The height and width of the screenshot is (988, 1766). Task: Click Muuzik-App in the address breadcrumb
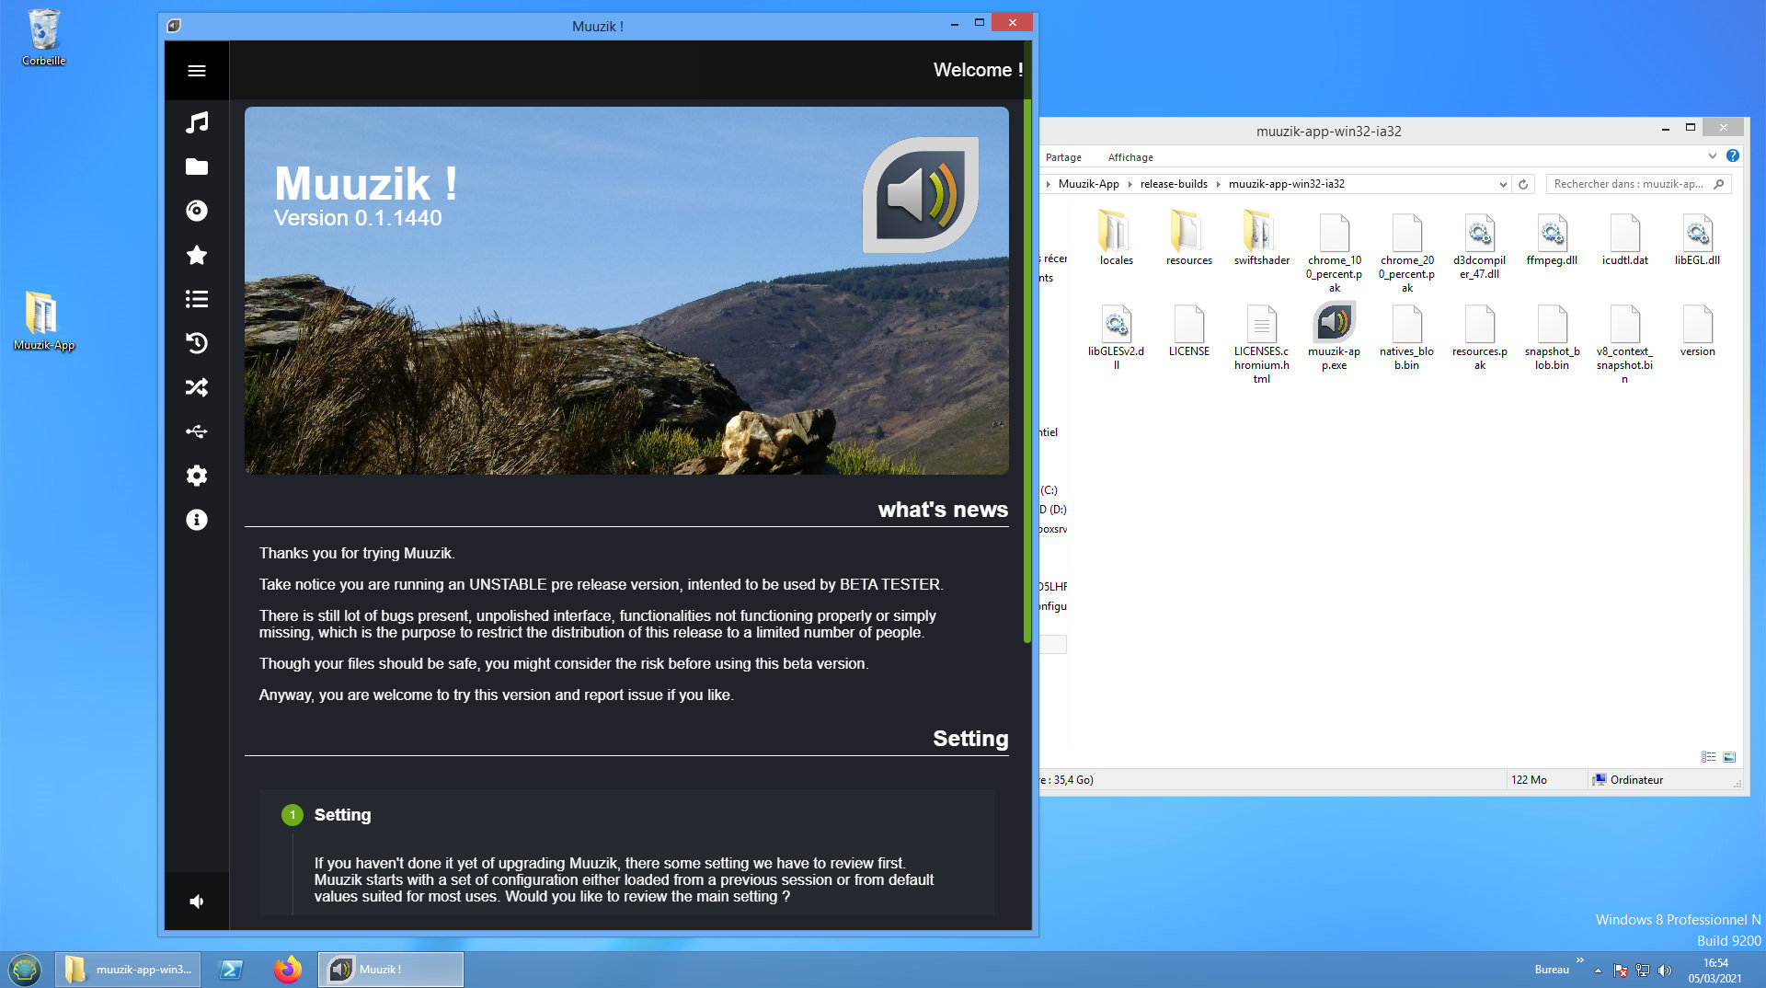[x=1088, y=184]
